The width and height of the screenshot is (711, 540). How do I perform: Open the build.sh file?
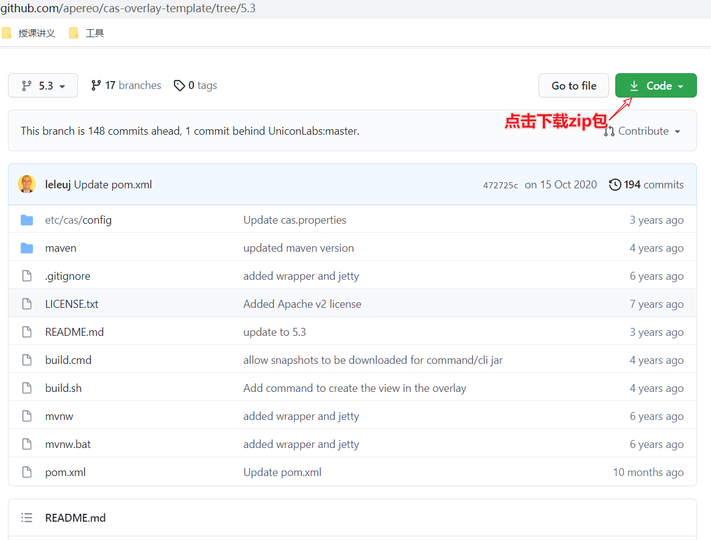pos(63,388)
